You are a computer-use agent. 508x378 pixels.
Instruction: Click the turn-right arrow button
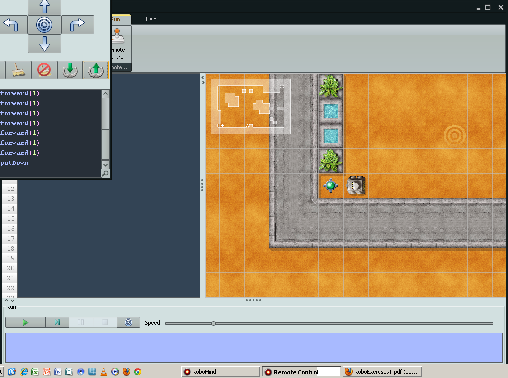(77, 25)
